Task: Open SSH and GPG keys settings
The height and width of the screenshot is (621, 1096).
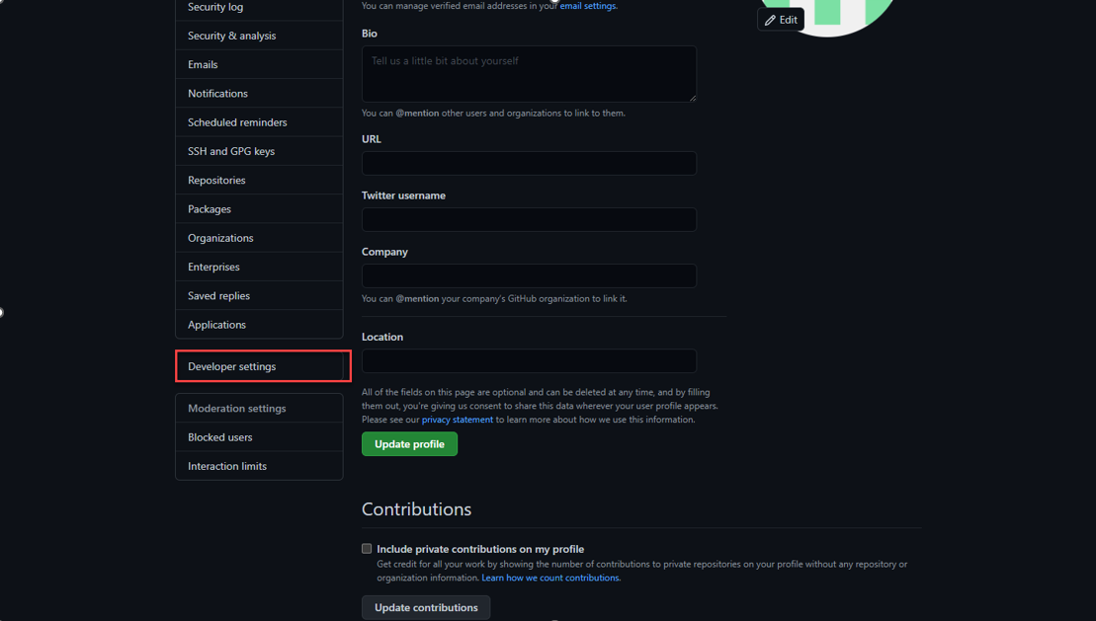Action: pyautogui.click(x=259, y=151)
